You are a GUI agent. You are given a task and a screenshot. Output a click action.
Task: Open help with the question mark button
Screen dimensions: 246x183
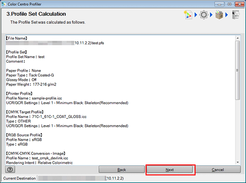10,170
